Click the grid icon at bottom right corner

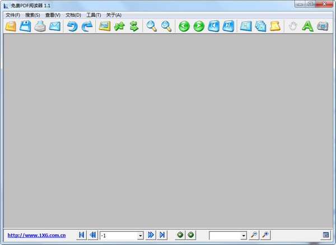pos(326,235)
